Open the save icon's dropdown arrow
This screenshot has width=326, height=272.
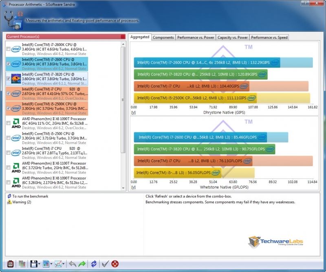tap(39, 264)
